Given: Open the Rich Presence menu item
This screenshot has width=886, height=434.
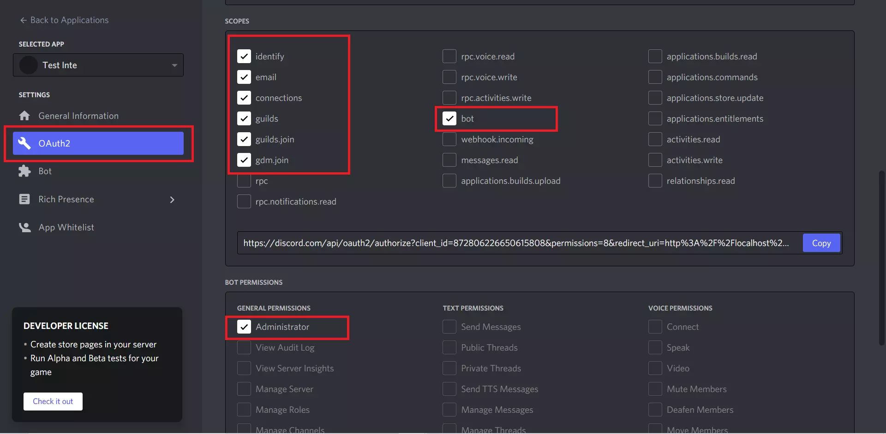Looking at the screenshot, I should (x=98, y=199).
